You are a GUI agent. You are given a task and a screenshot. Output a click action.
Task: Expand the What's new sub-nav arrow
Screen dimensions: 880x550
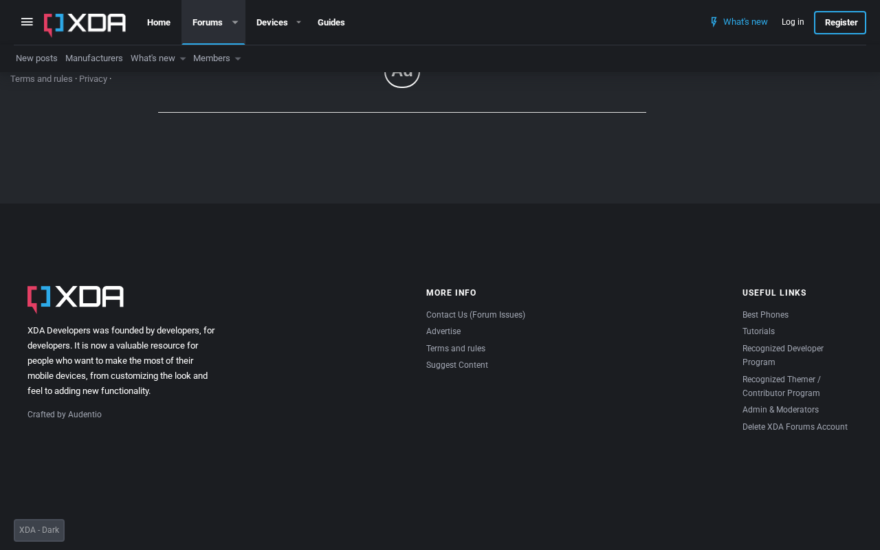(183, 59)
